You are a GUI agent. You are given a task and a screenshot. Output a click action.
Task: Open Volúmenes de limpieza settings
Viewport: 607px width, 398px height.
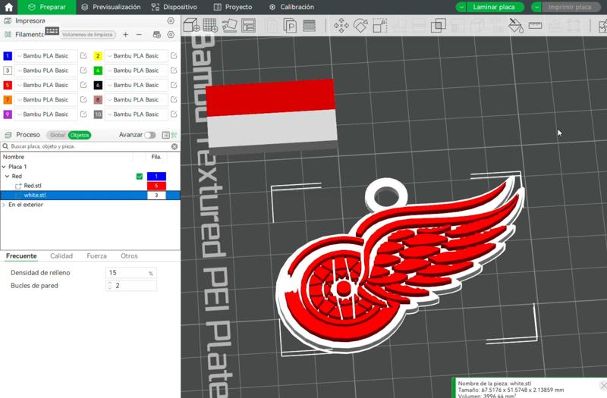click(x=88, y=35)
